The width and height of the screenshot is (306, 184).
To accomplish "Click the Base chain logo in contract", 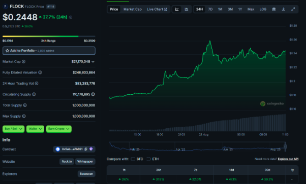I will point(57,149).
